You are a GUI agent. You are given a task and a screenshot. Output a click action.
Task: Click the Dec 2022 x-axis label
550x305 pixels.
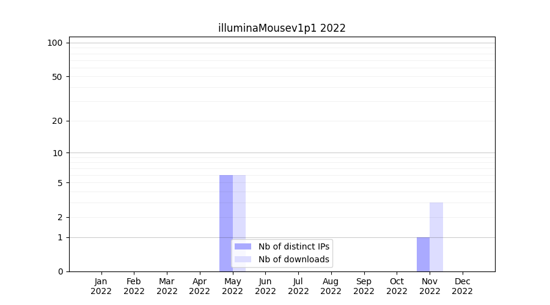click(x=463, y=286)
